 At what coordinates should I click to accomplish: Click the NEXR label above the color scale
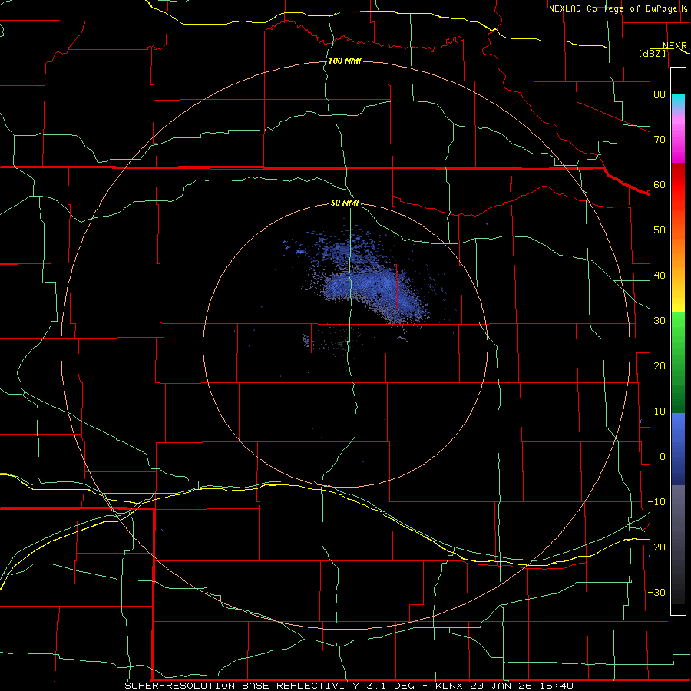(x=674, y=46)
